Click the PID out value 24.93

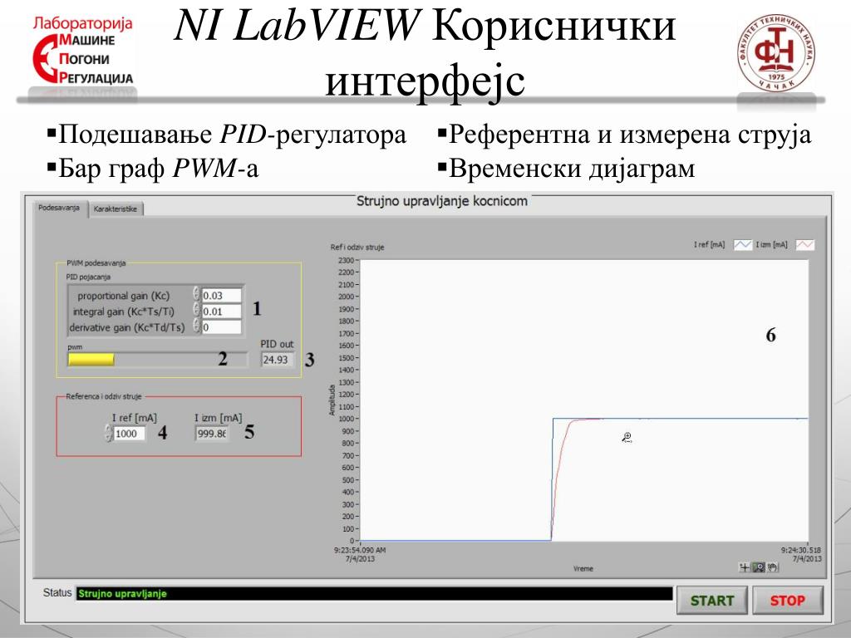tap(277, 360)
